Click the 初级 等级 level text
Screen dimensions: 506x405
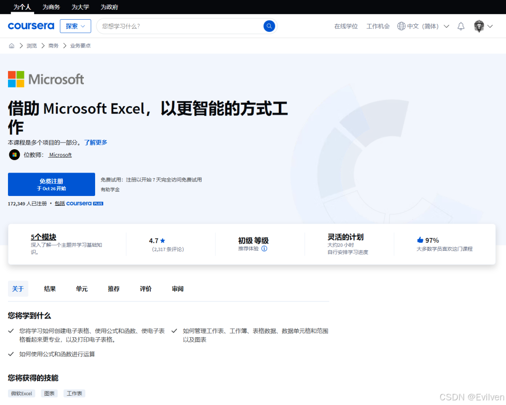253,241
